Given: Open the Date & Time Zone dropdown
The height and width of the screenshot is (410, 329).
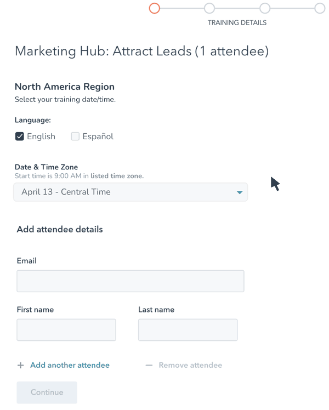Looking at the screenshot, I should pos(130,192).
